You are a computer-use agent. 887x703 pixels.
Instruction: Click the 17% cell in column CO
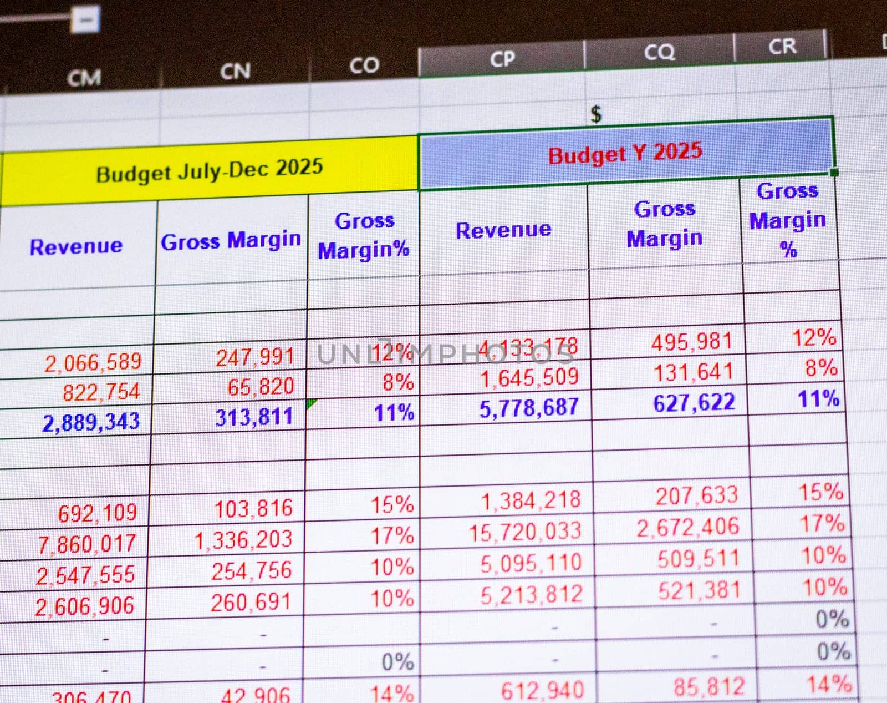[361, 537]
